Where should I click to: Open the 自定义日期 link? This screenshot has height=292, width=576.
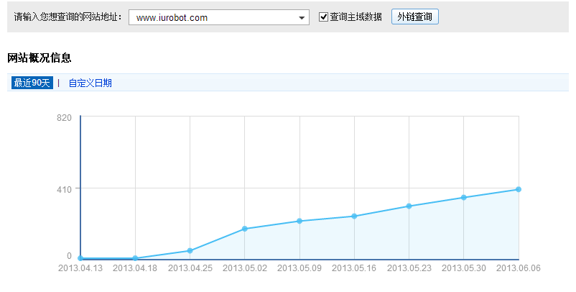(x=90, y=83)
